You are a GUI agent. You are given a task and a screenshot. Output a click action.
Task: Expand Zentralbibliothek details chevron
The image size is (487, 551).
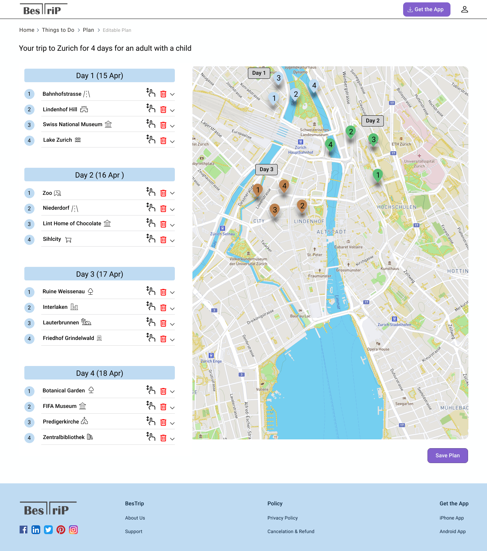pos(172,439)
